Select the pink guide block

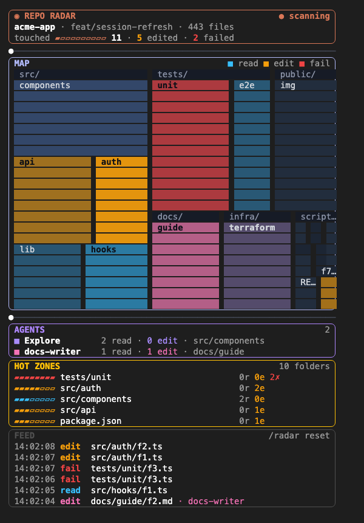point(186,266)
